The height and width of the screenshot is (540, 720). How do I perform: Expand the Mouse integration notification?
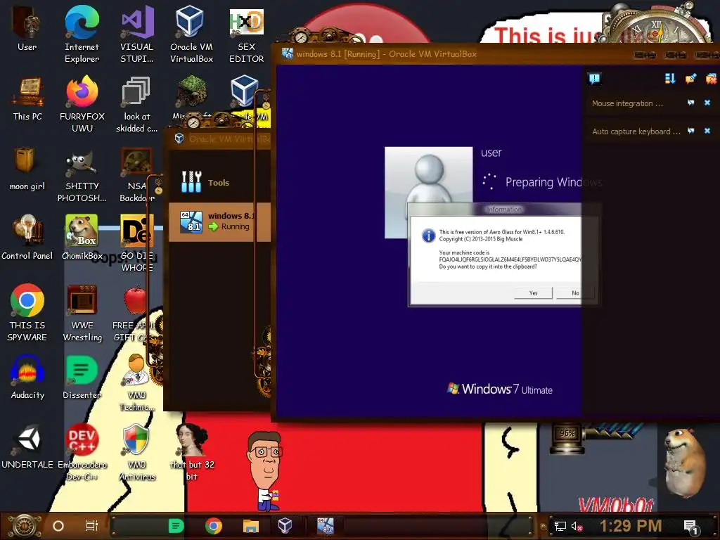point(690,103)
